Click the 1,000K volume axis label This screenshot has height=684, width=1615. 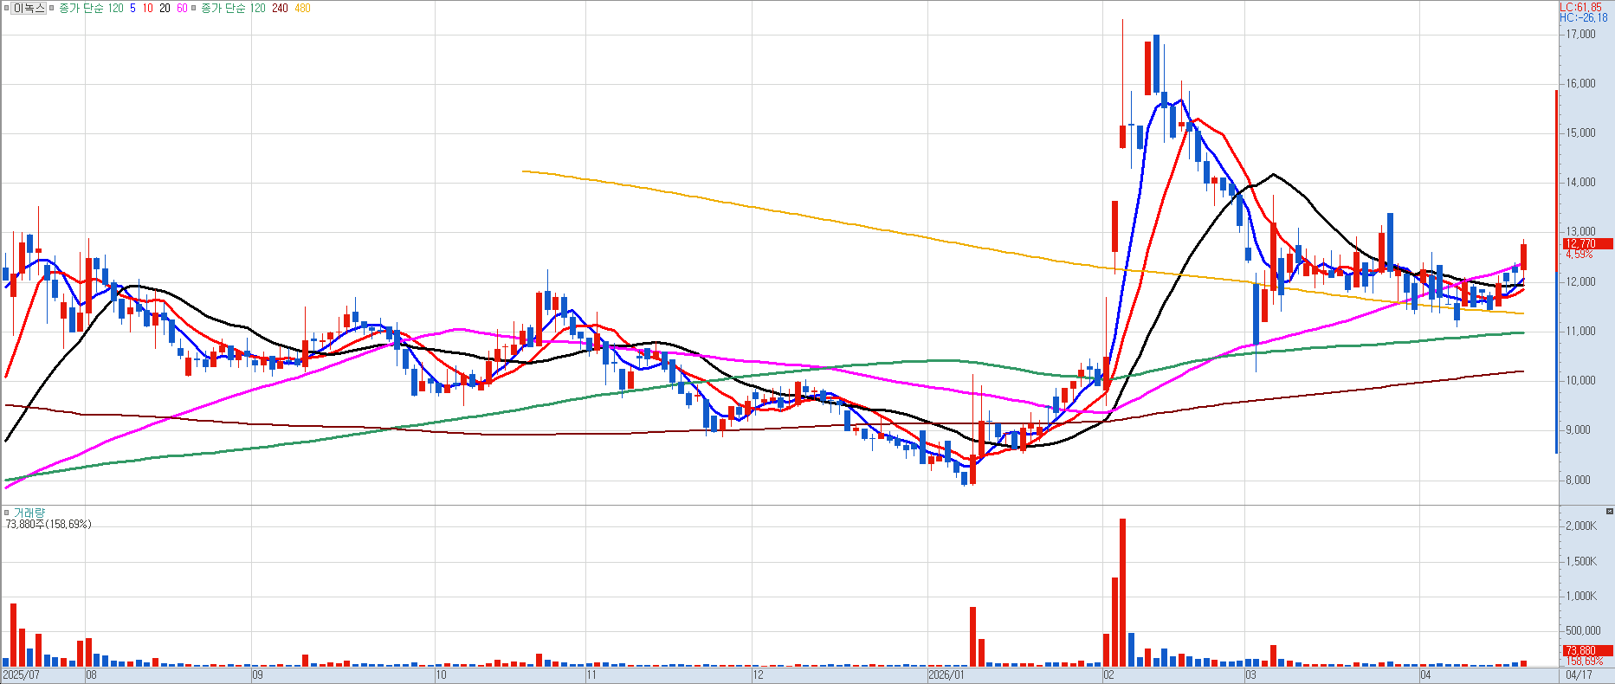(1581, 597)
